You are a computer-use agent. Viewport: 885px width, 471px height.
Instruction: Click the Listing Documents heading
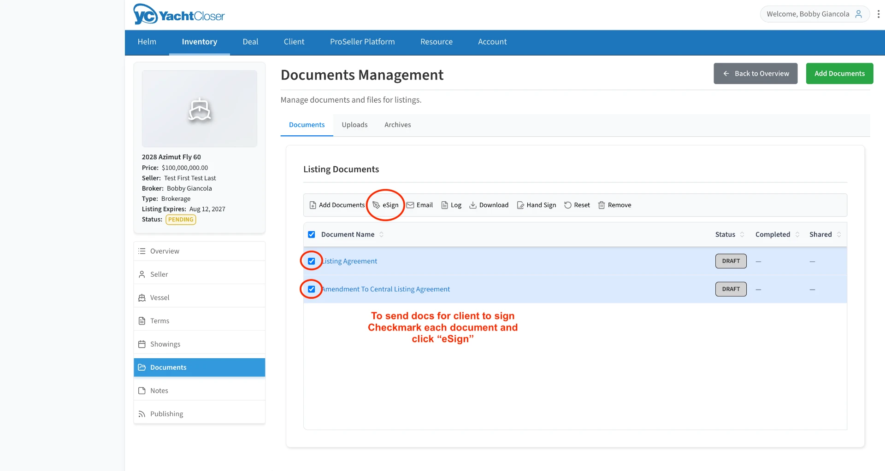341,169
